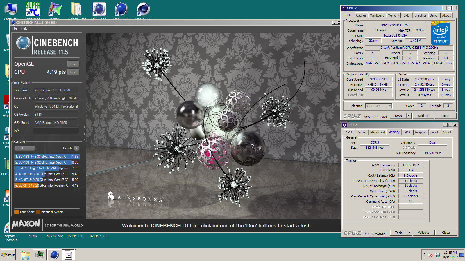This screenshot has width=465, height=261.
Task: Click the Core Speed value 4898.86 MHz
Action: pyautogui.click(x=379, y=79)
